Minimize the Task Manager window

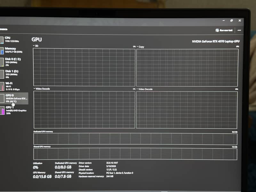(223, 20)
